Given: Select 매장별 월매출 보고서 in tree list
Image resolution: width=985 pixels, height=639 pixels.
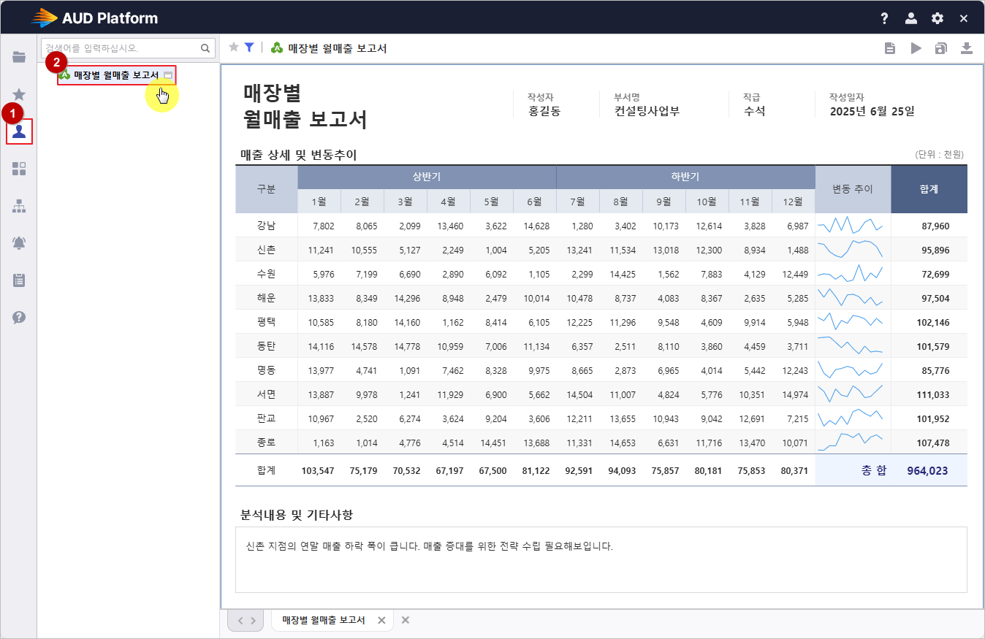Looking at the screenshot, I should [115, 75].
